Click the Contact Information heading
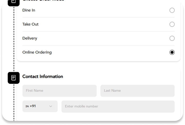This screenshot has width=185, height=125. (43, 76)
